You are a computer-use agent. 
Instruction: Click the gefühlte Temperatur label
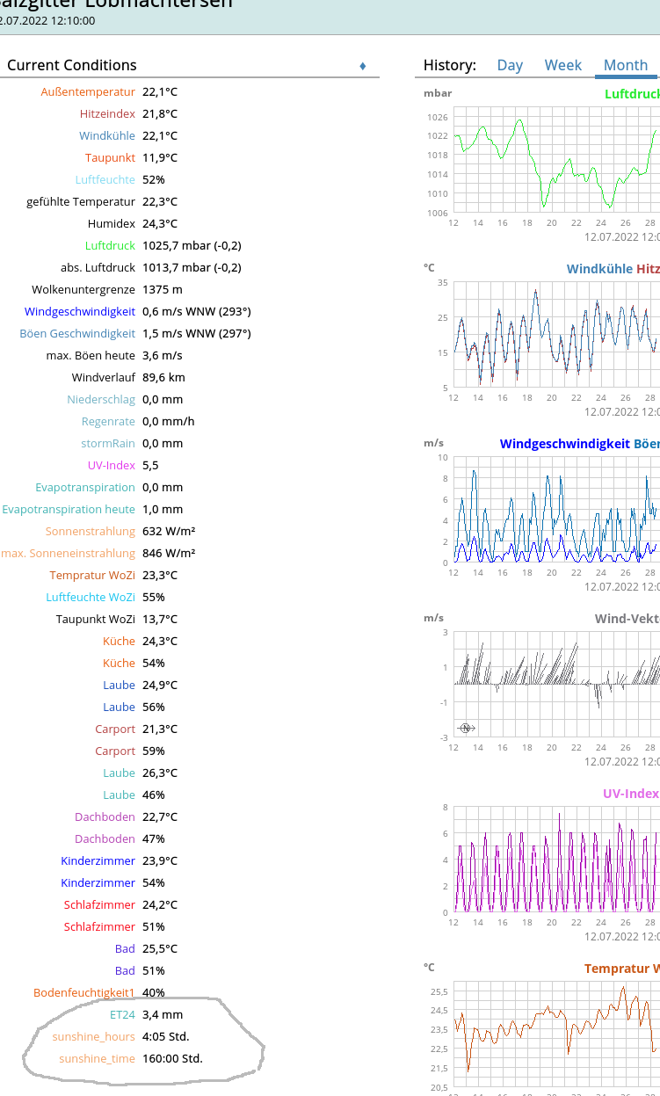click(x=81, y=201)
